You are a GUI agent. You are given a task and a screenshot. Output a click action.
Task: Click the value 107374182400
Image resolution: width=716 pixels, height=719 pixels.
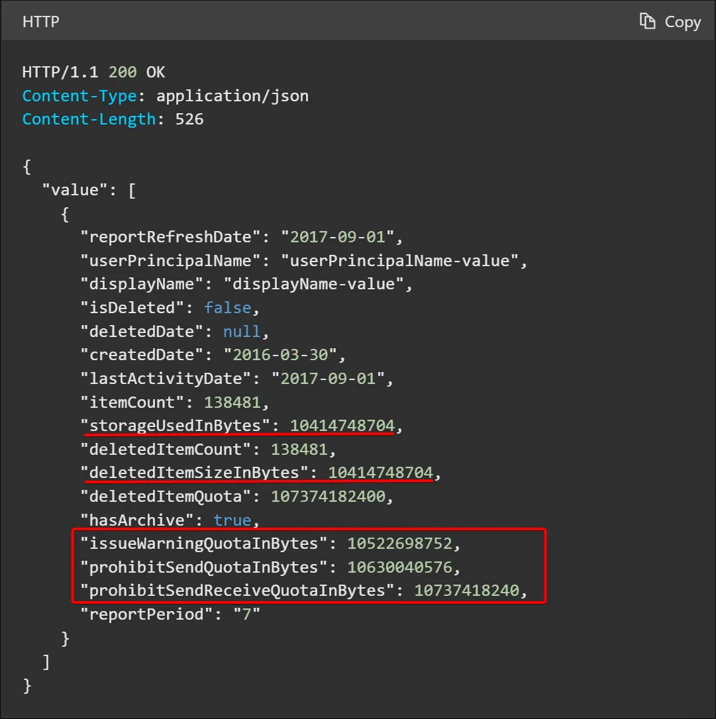coord(328,497)
